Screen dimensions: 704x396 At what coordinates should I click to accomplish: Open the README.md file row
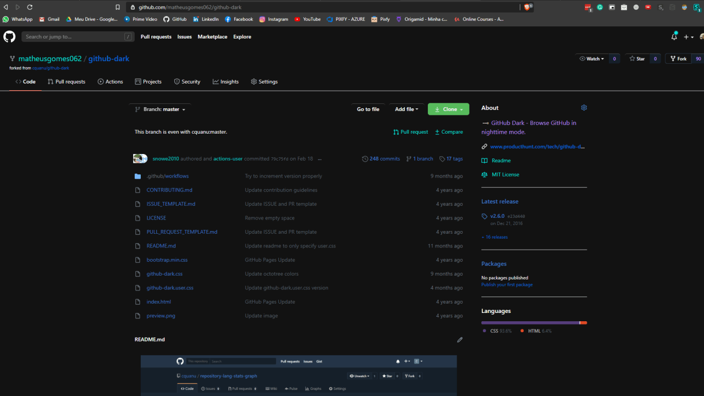click(299, 246)
